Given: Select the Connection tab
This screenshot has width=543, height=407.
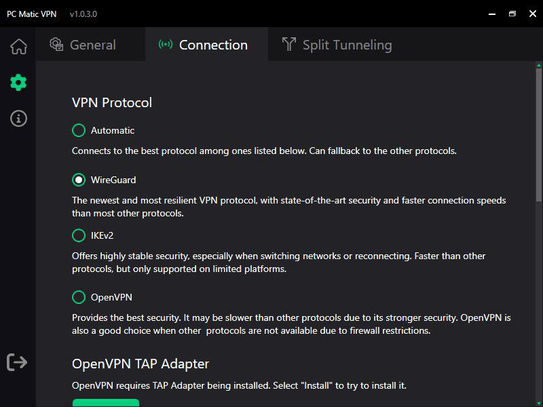Looking at the screenshot, I should (x=212, y=44).
